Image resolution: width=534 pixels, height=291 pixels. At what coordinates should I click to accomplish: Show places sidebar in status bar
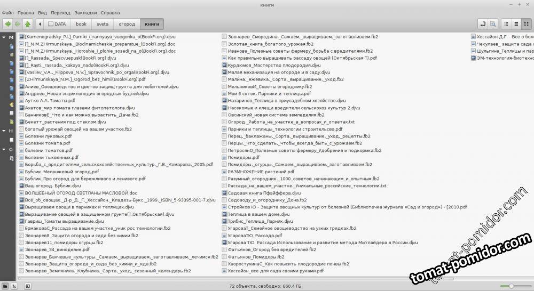5,286
